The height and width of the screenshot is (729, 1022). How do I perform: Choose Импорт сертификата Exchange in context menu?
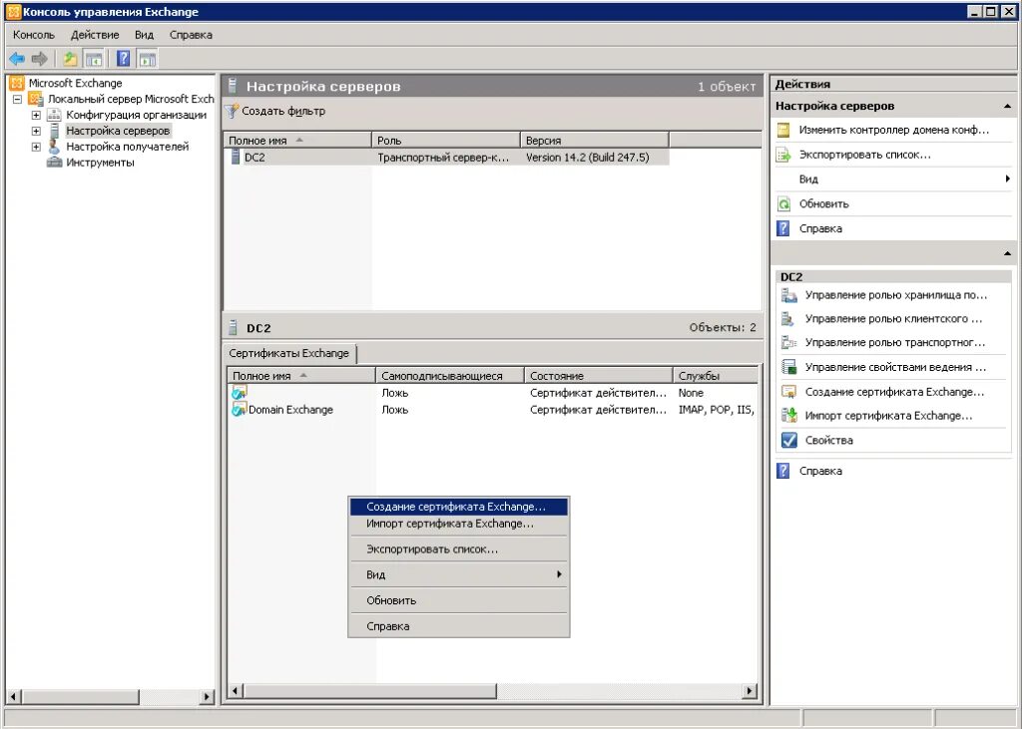[459, 524]
